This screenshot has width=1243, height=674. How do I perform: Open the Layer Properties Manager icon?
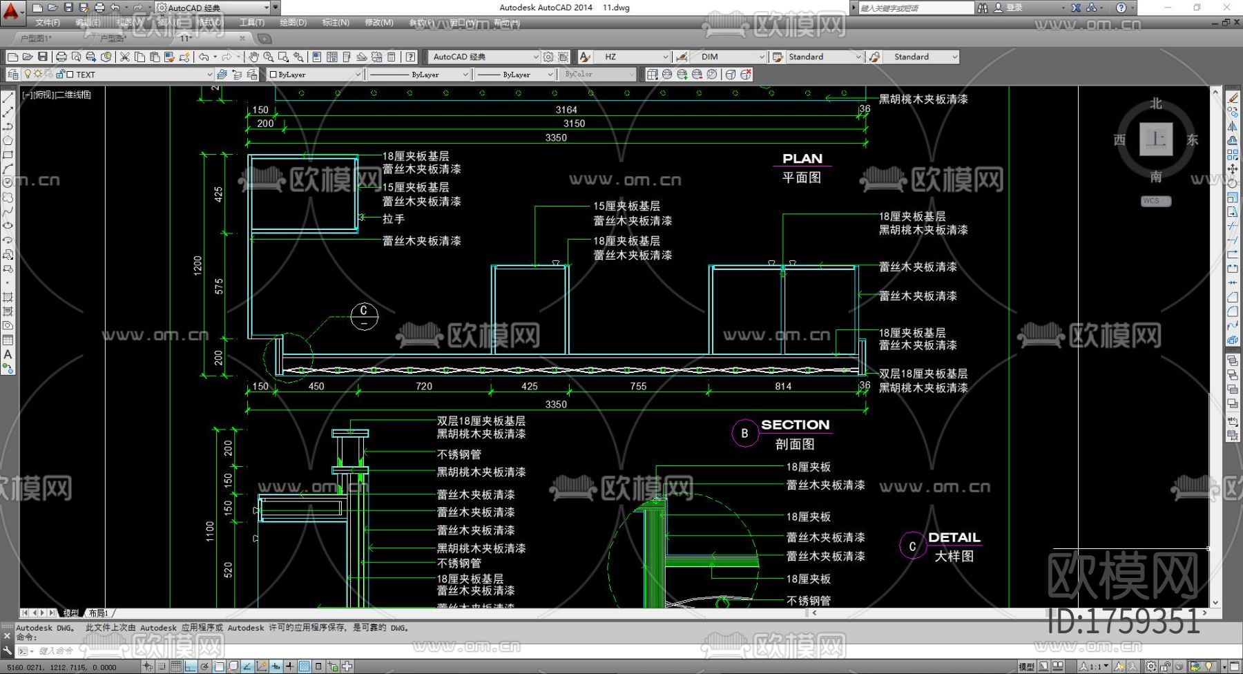pyautogui.click(x=12, y=75)
